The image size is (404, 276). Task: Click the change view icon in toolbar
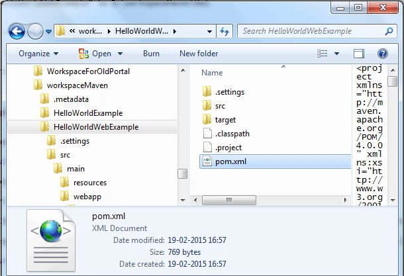pos(323,54)
